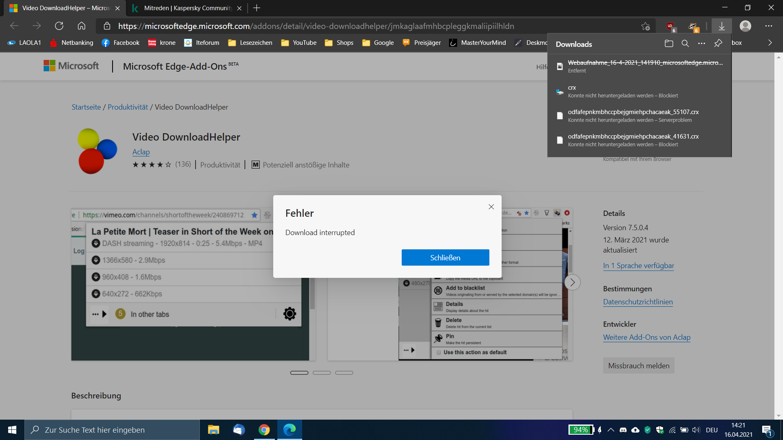Click the browser refresh button
This screenshot has width=783, height=440.
click(x=59, y=26)
